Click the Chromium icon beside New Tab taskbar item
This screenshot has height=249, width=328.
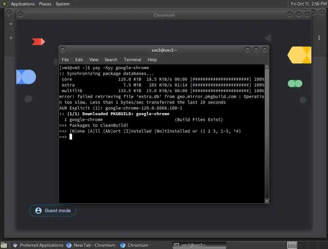coord(69,245)
